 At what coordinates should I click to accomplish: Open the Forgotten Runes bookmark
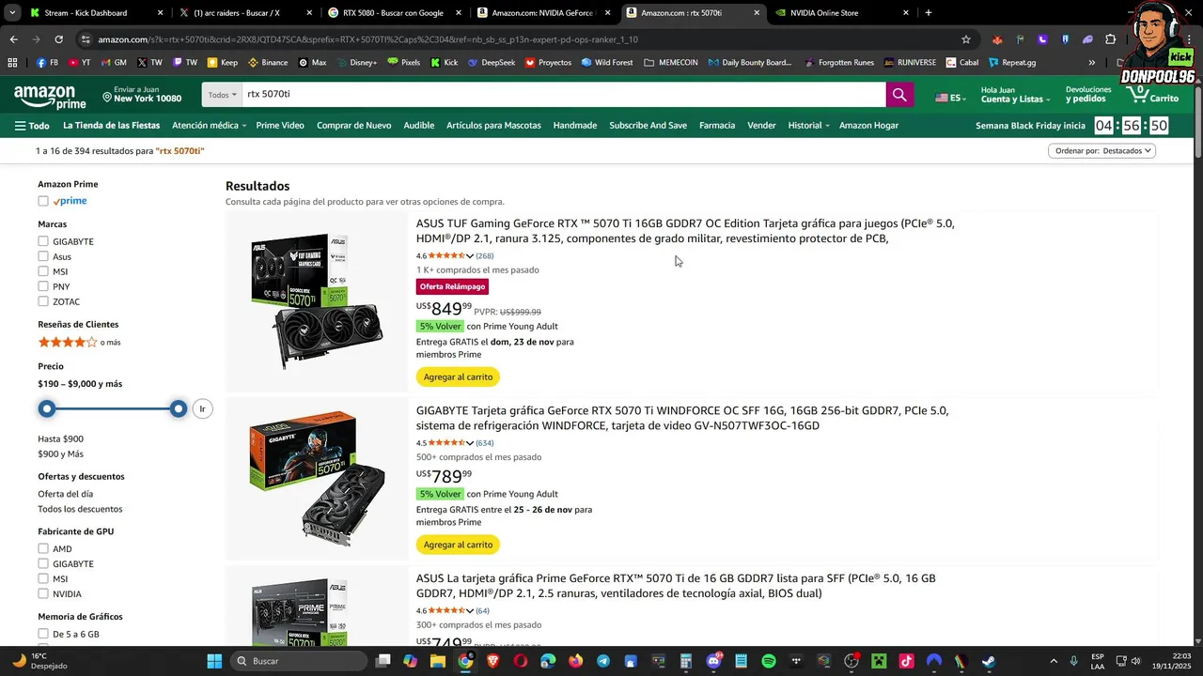point(838,63)
